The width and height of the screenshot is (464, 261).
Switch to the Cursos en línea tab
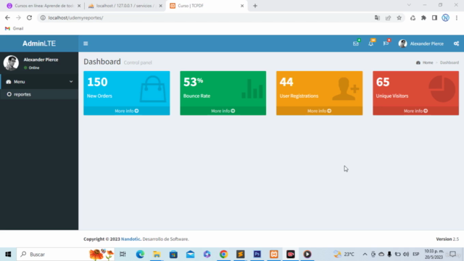pos(43,6)
